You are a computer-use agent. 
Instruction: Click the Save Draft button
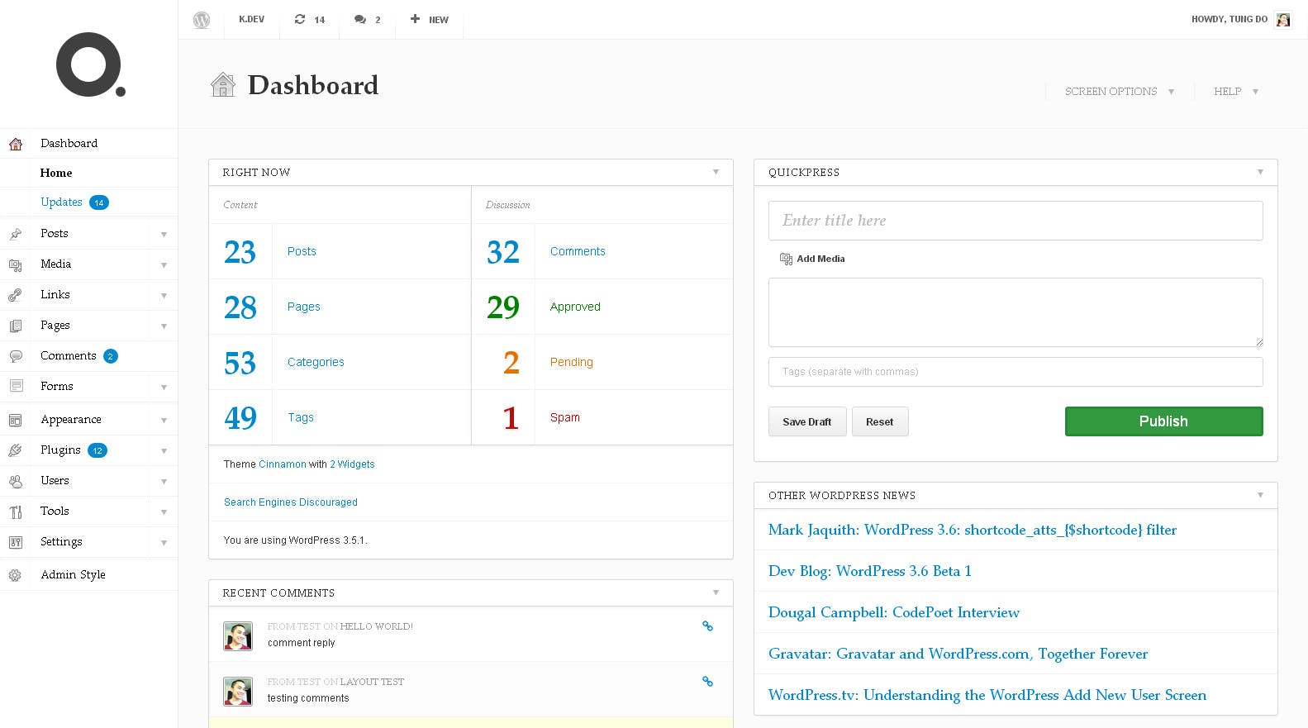coord(807,421)
